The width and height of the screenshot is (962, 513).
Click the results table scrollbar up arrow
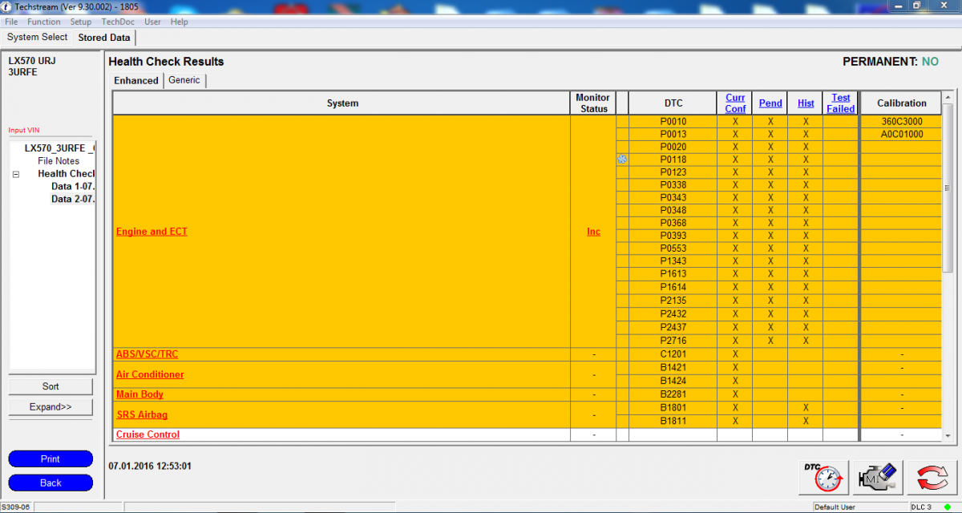point(948,98)
